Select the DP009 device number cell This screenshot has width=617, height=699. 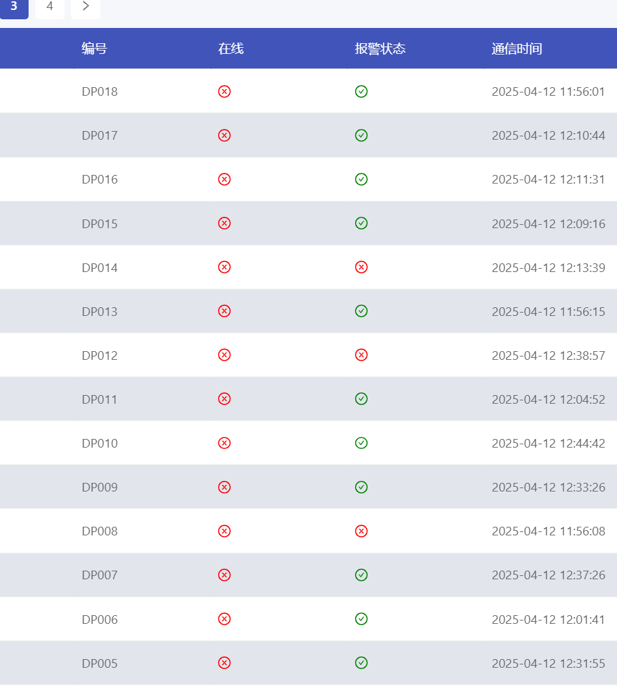point(100,487)
